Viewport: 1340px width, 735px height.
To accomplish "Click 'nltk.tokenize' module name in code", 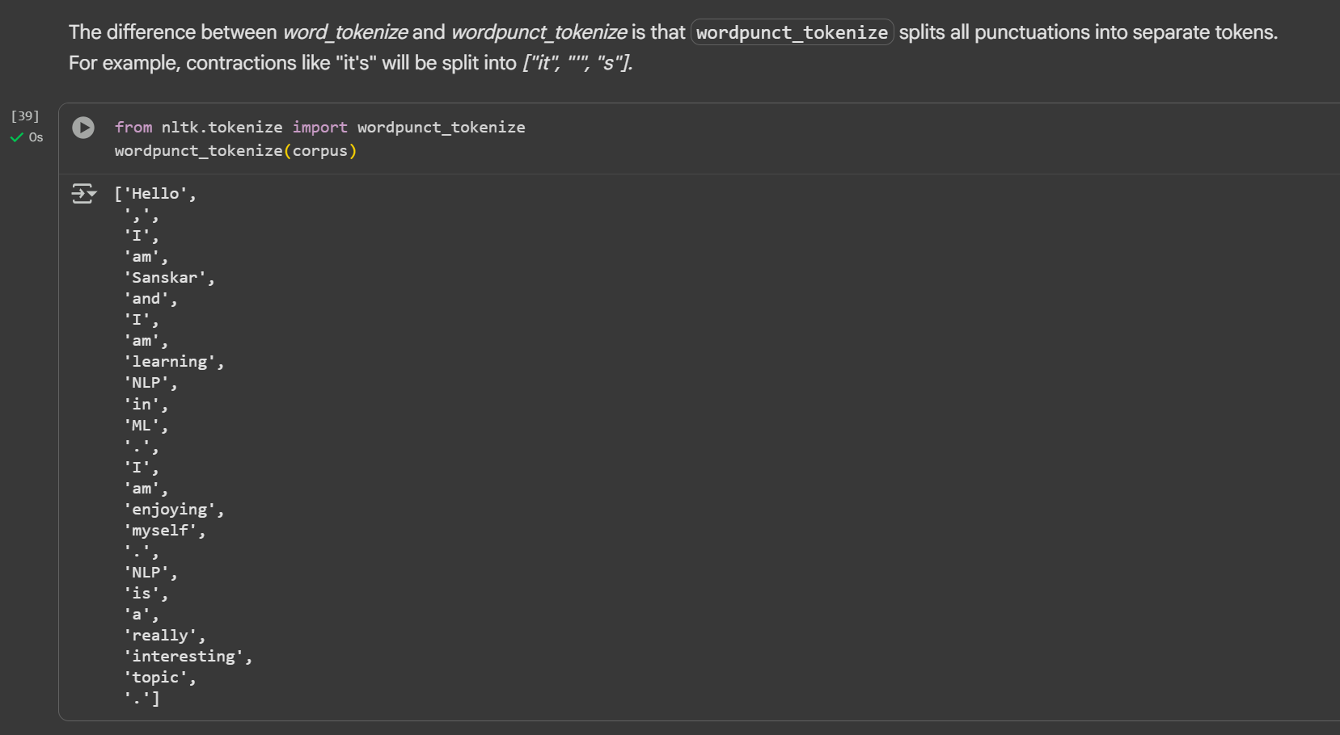I will click(222, 128).
